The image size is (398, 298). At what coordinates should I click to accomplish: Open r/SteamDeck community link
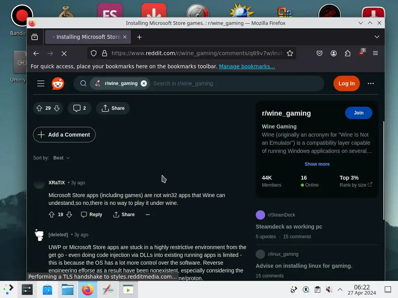(x=281, y=215)
